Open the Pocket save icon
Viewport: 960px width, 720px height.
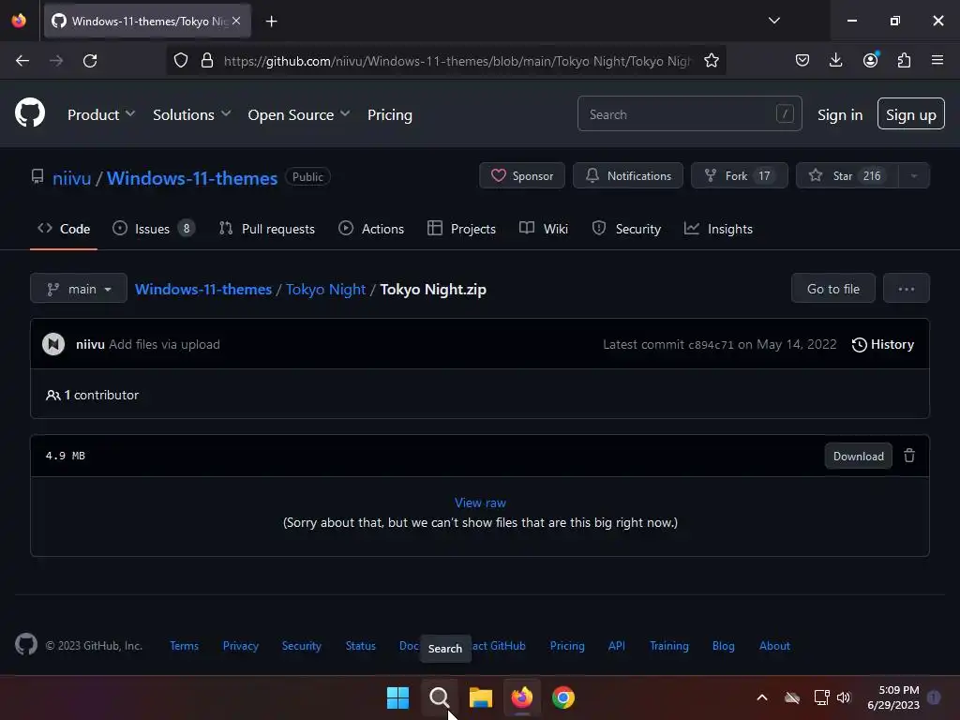802,61
